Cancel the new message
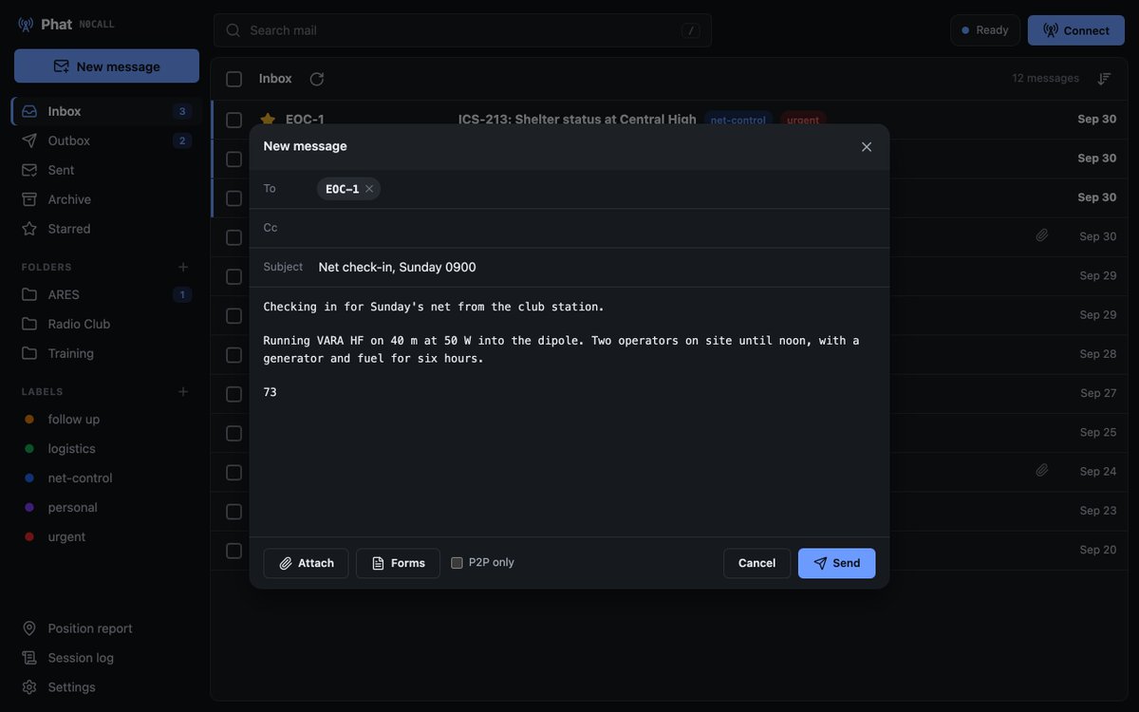The image size is (1139, 712). coord(756,563)
